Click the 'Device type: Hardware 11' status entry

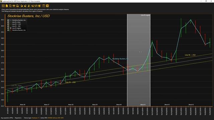[32, 118]
